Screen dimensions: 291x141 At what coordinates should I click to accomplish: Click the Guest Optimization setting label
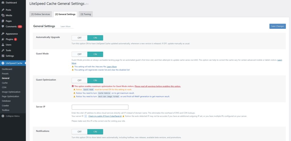pos(46,80)
